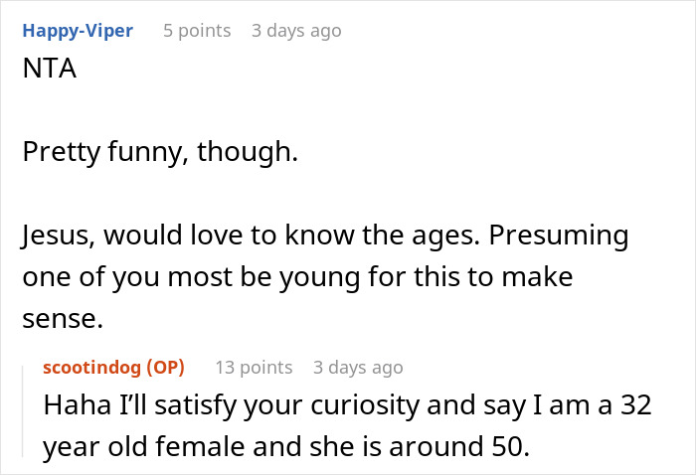The image size is (696, 475).
Task: Click Happy-Viper comment's "3 days ago" timestamp
Action: click(x=296, y=31)
